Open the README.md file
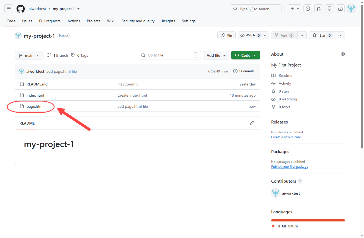This screenshot has width=364, height=238. tap(37, 84)
